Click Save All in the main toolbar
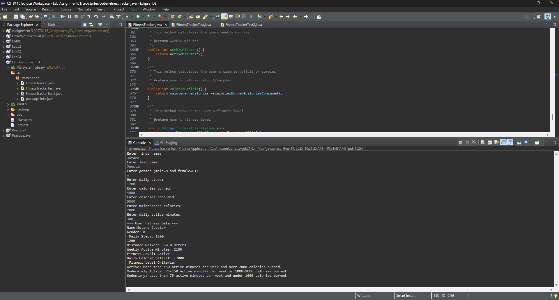559x300 pixels. (22, 17)
